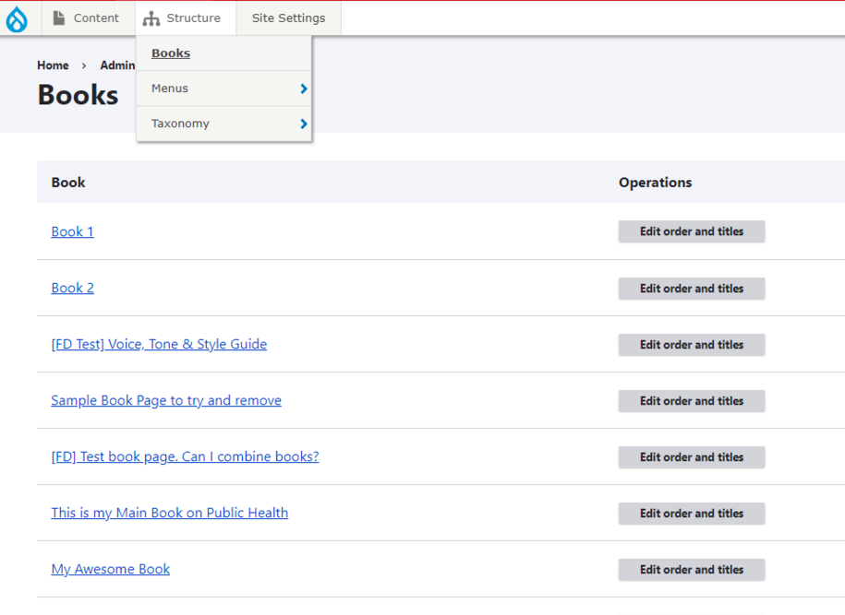
Task: Expand the Taxonomy submenu chevron
Action: (x=303, y=124)
